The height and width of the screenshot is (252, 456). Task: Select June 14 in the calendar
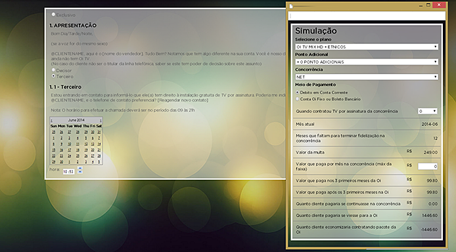click(99, 144)
